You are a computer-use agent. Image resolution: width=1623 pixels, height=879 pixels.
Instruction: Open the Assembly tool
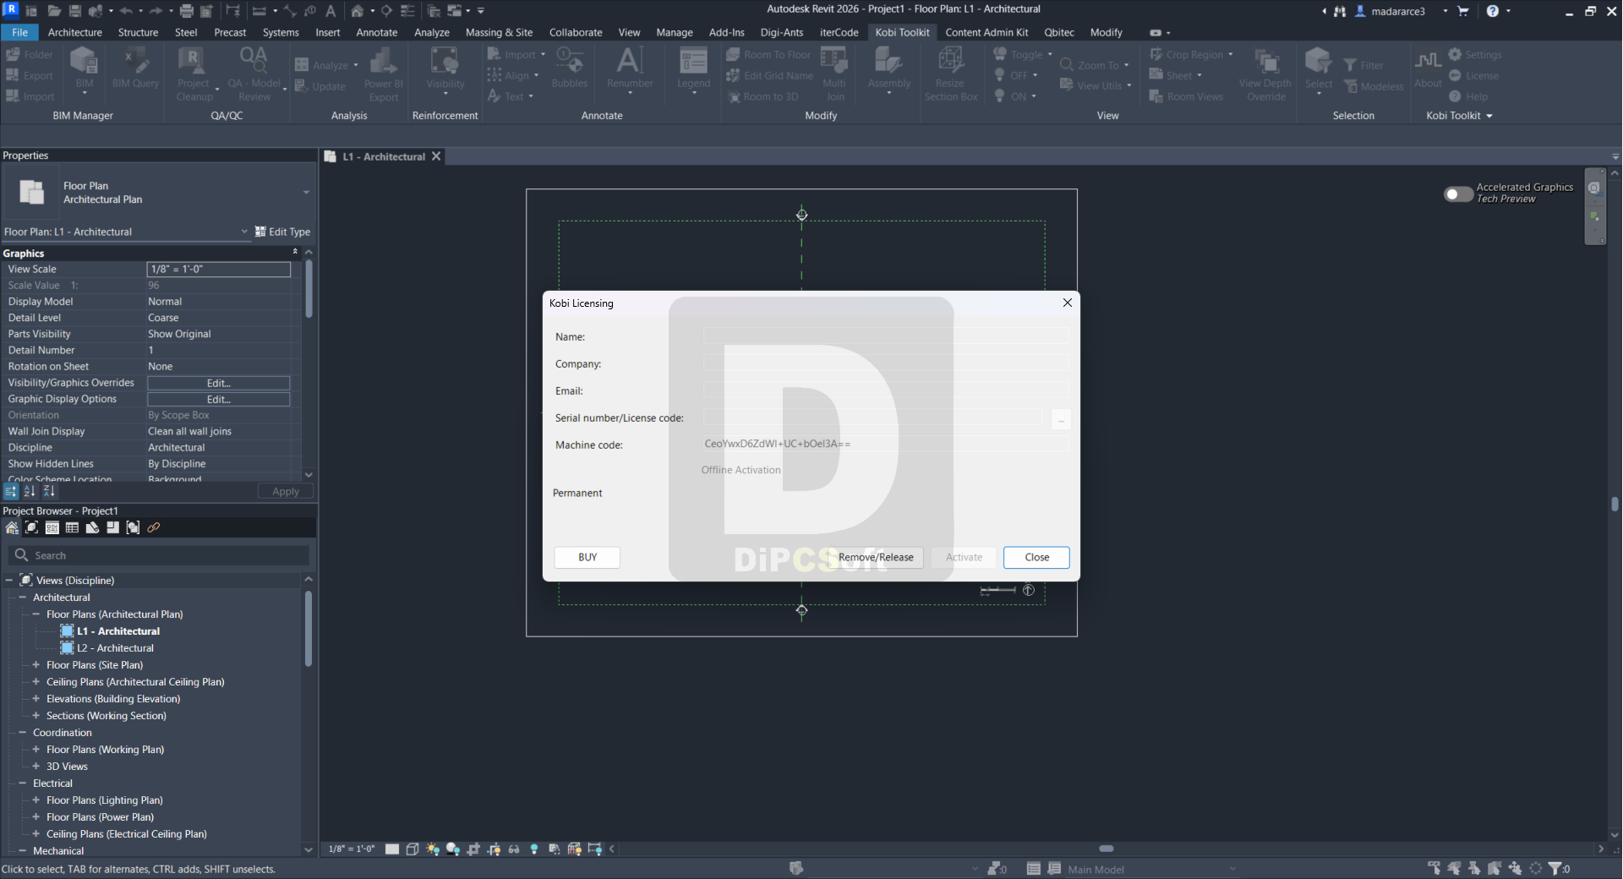889,70
